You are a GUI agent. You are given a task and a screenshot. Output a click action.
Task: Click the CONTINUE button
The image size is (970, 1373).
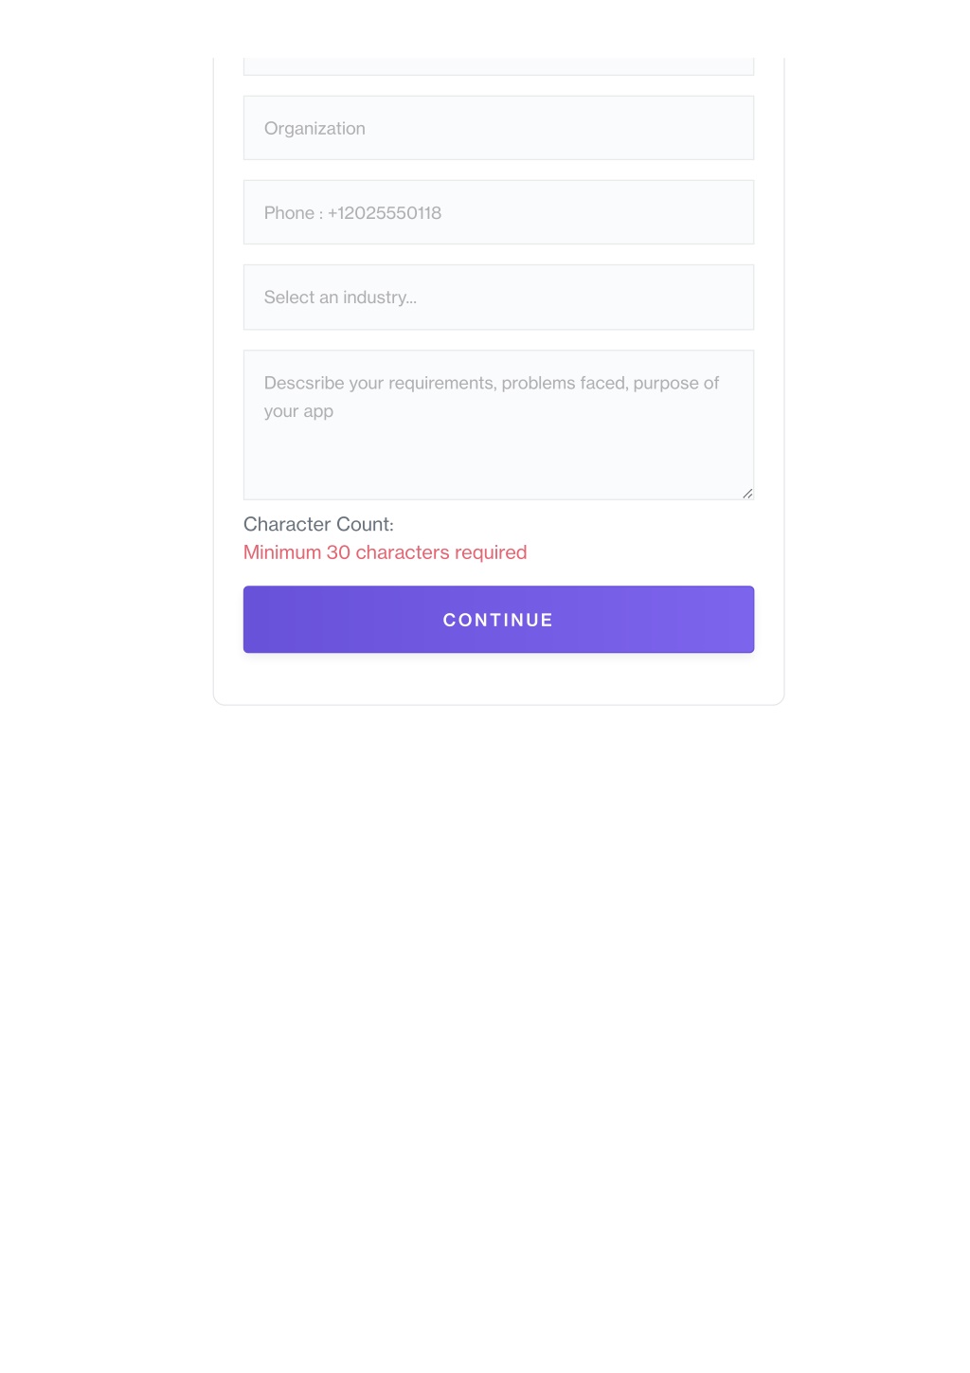tap(498, 620)
